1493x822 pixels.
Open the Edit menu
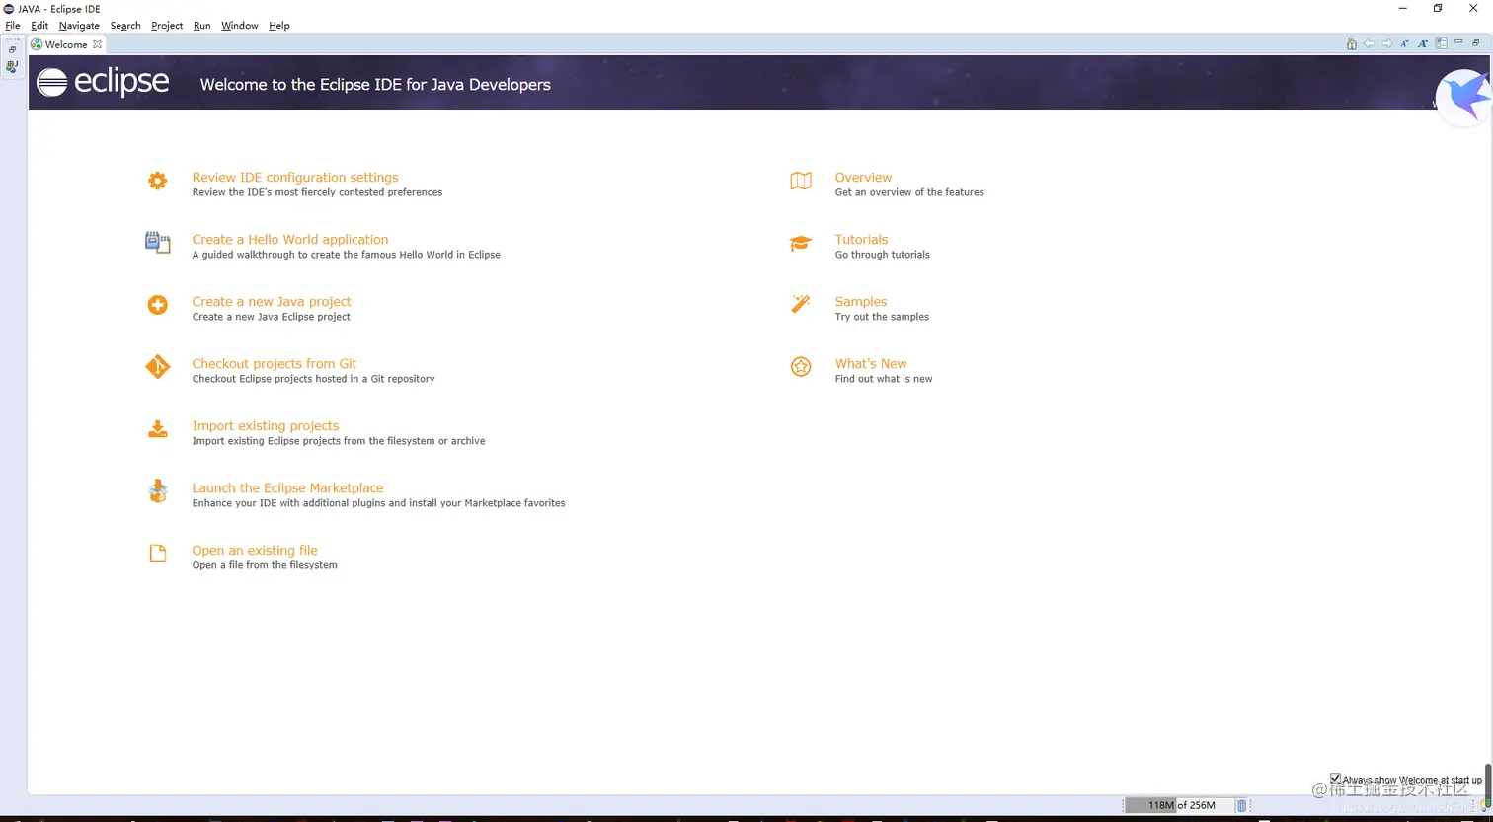tap(39, 26)
